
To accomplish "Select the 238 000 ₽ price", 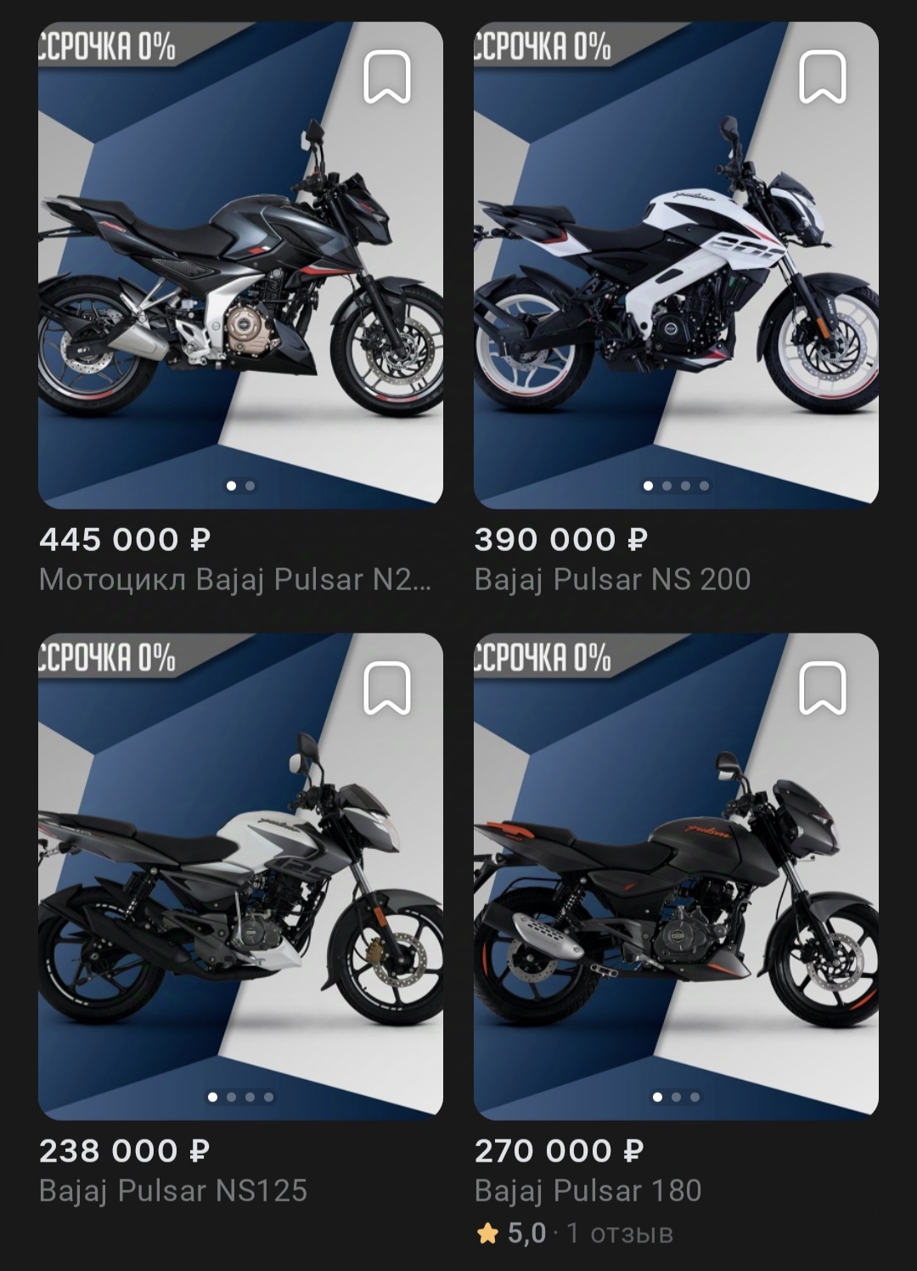I will (125, 1151).
